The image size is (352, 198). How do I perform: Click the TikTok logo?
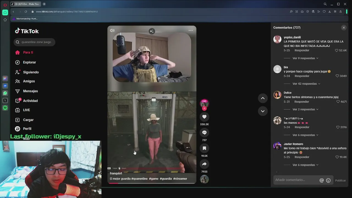tap(27, 31)
